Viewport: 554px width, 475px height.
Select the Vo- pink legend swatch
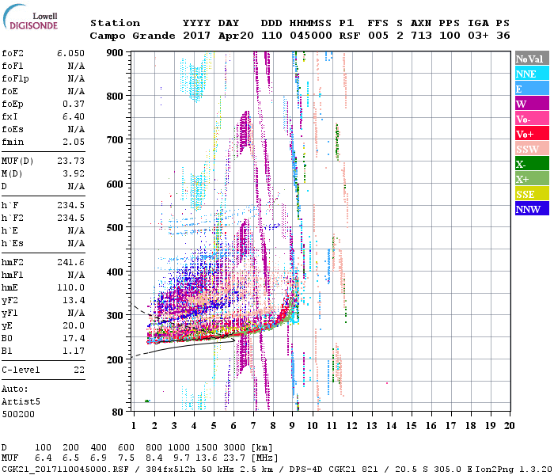tap(531, 119)
